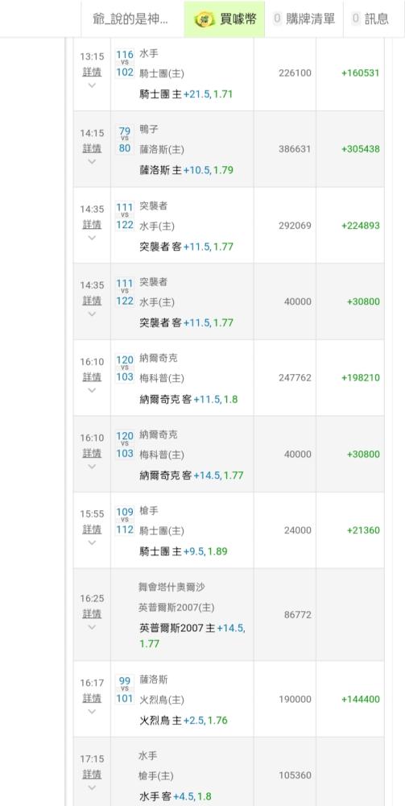Open 詳情 for the 13:15 game
This screenshot has width=405, height=806.
(x=92, y=72)
